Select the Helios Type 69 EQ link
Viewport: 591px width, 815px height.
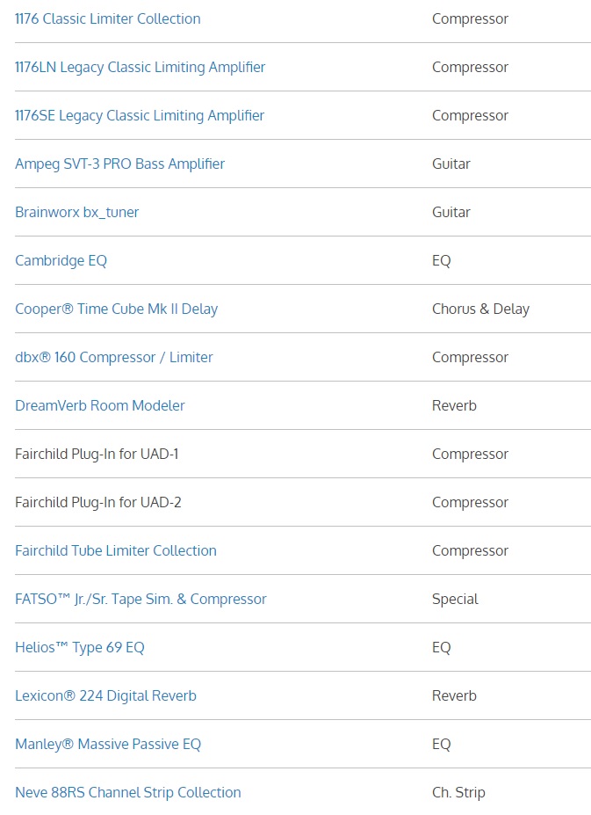(x=79, y=647)
